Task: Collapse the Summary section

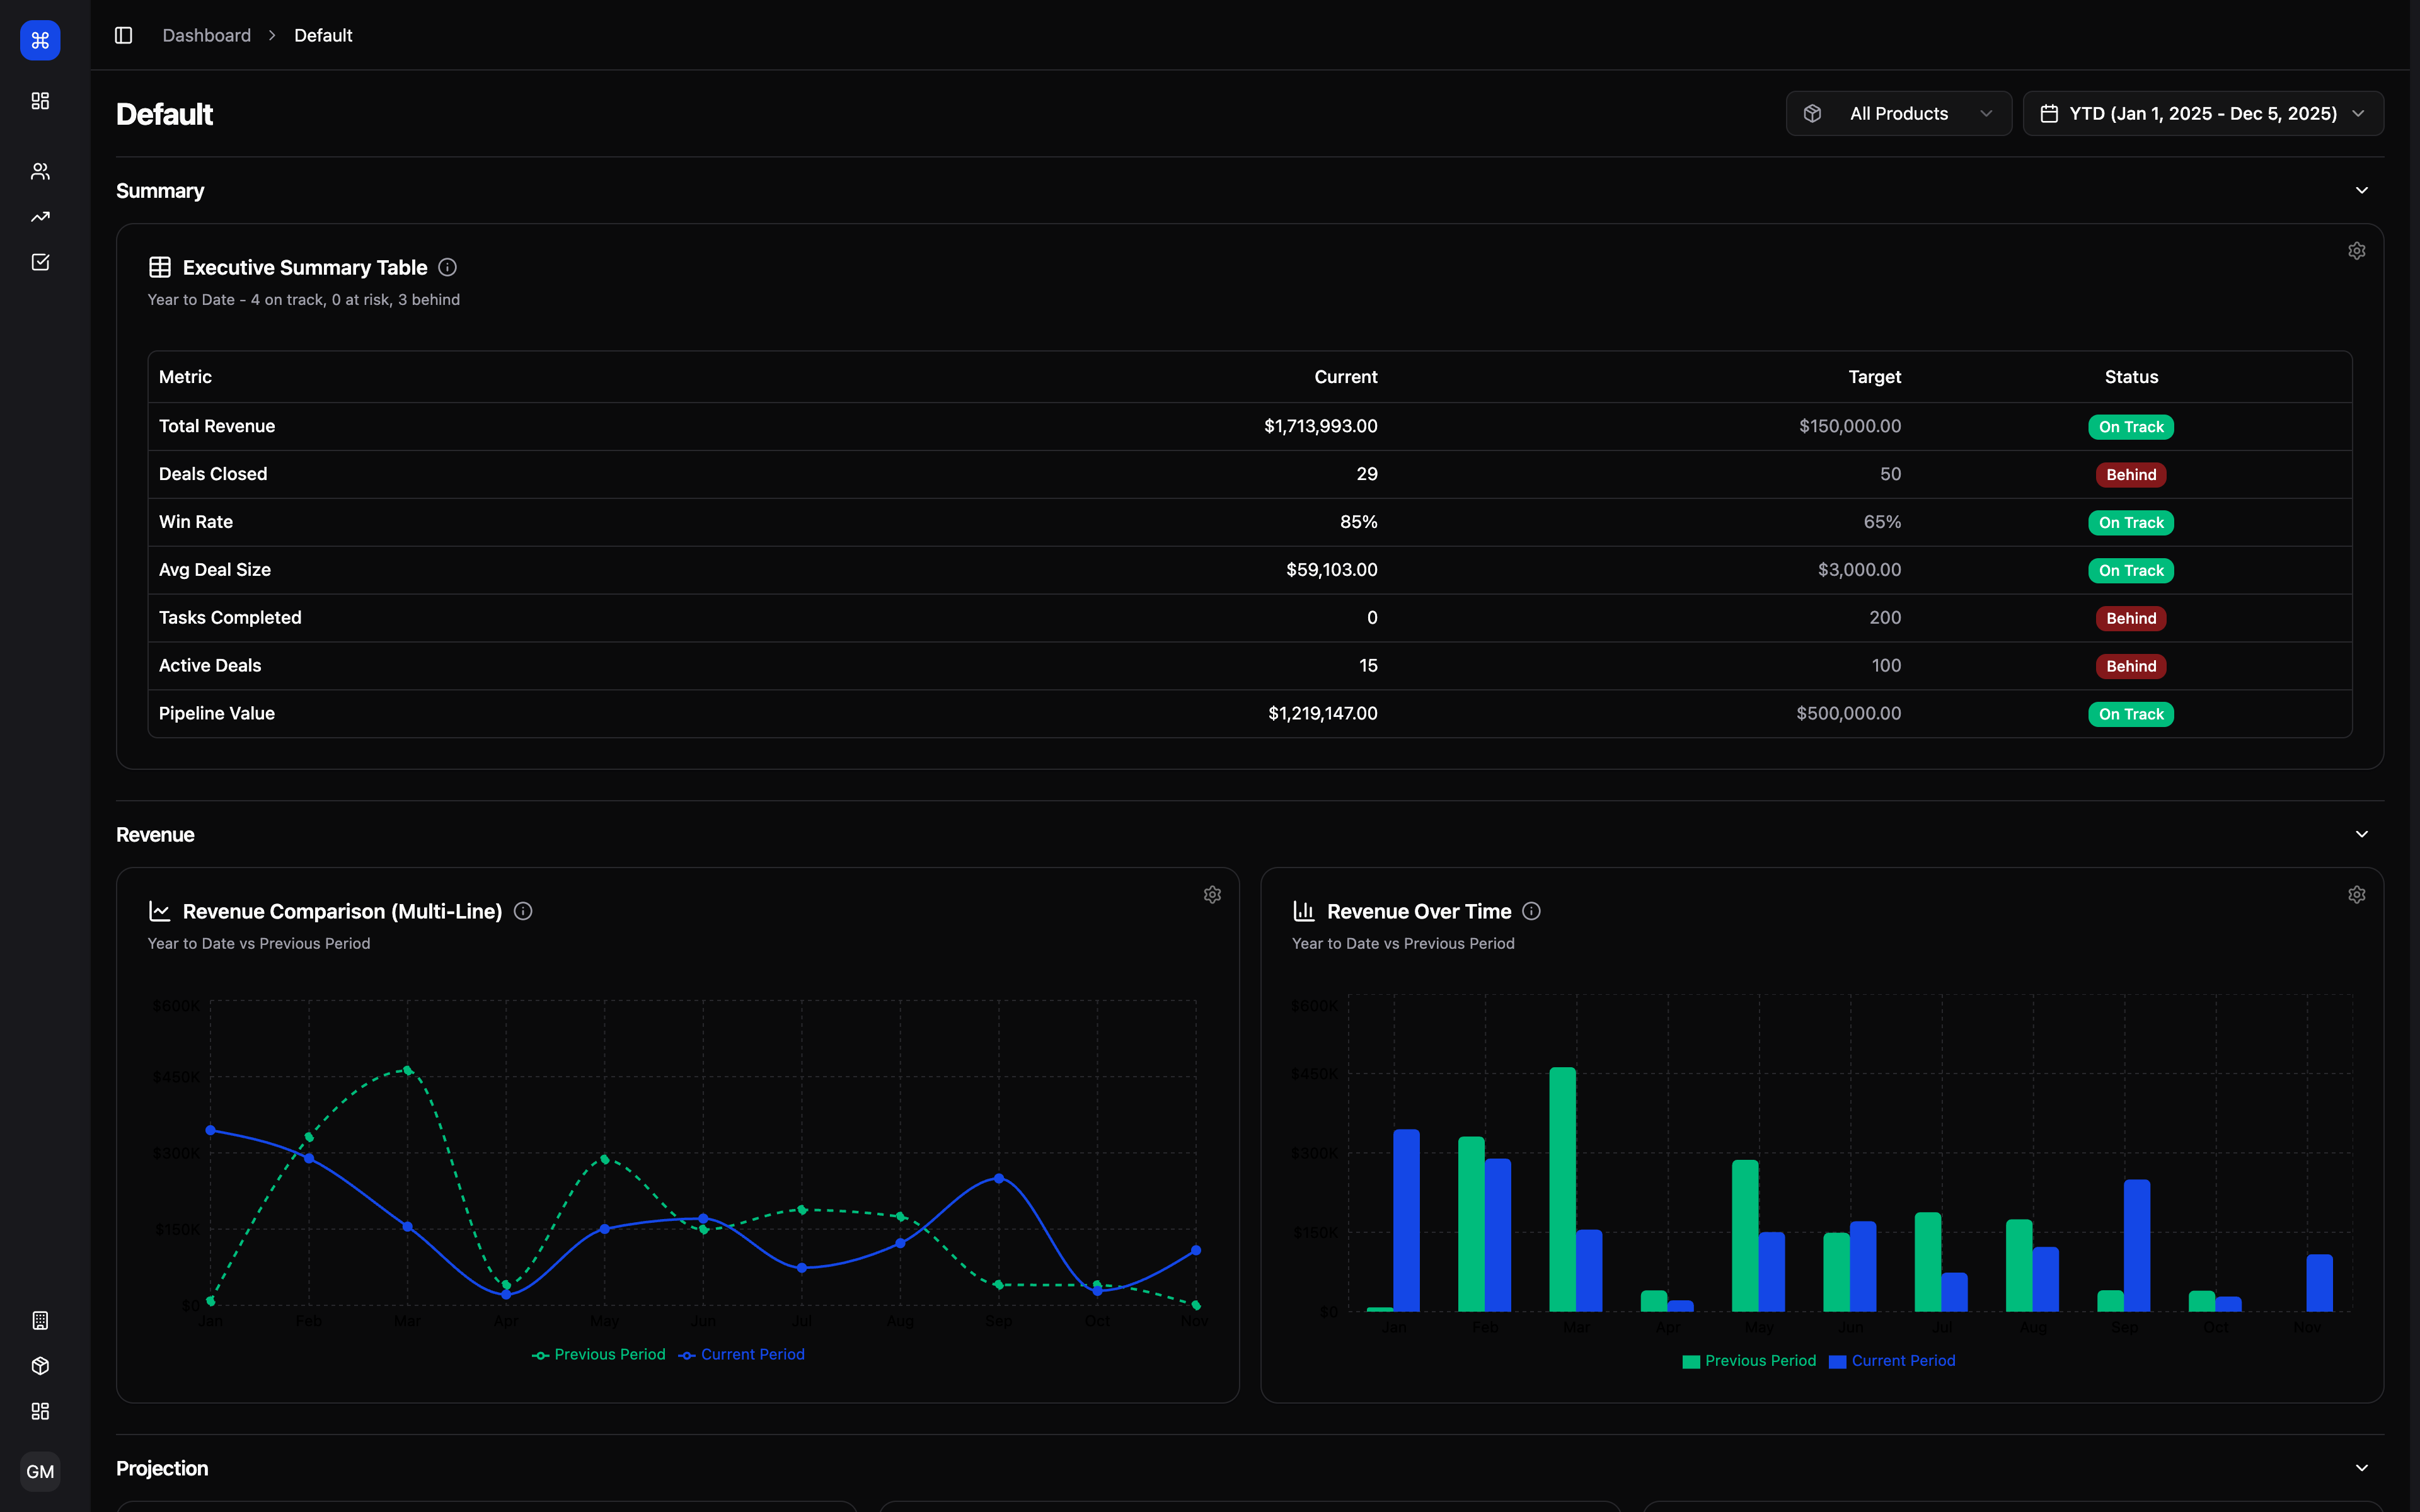Action: click(x=2362, y=190)
